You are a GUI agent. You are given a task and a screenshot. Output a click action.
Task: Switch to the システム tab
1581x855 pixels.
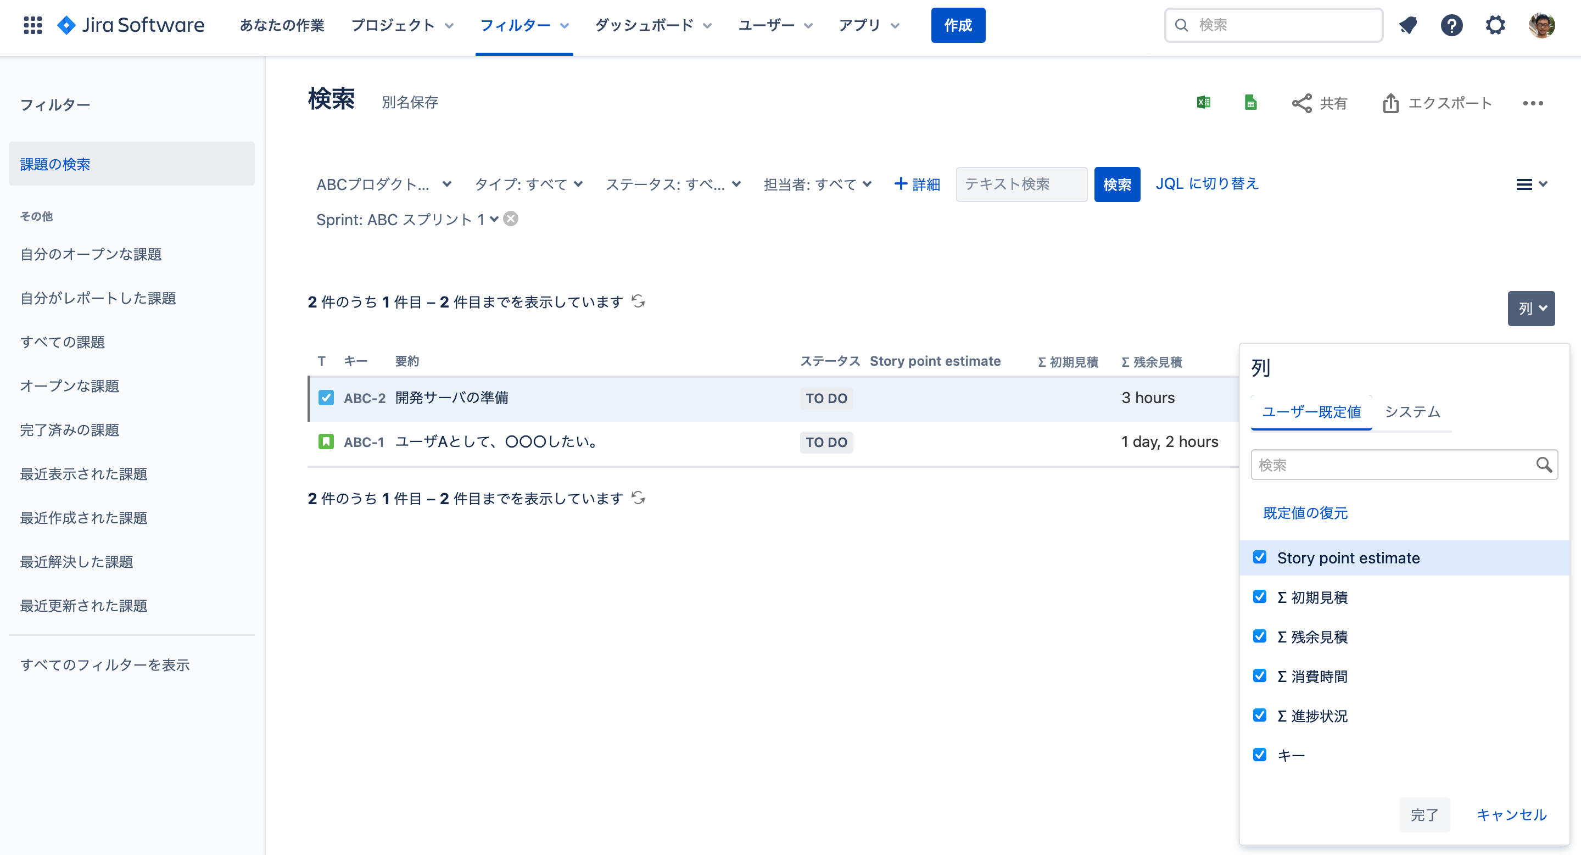[1412, 412]
